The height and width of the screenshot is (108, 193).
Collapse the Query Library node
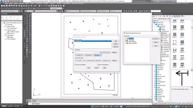point(5,26)
